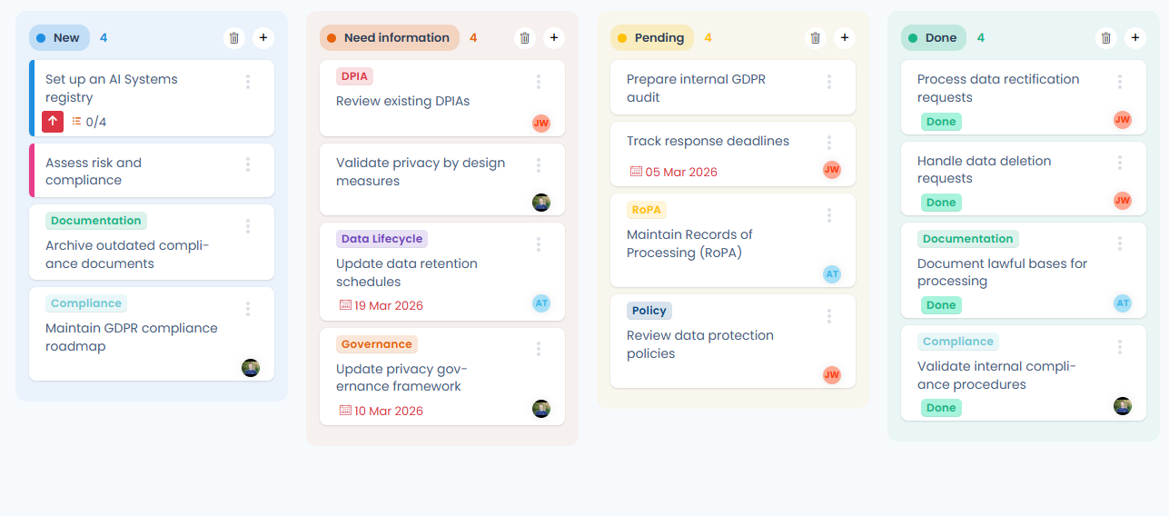This screenshot has height=516, width=1169.
Task: Click Done status badge on Process data rectification
Action: tap(941, 122)
